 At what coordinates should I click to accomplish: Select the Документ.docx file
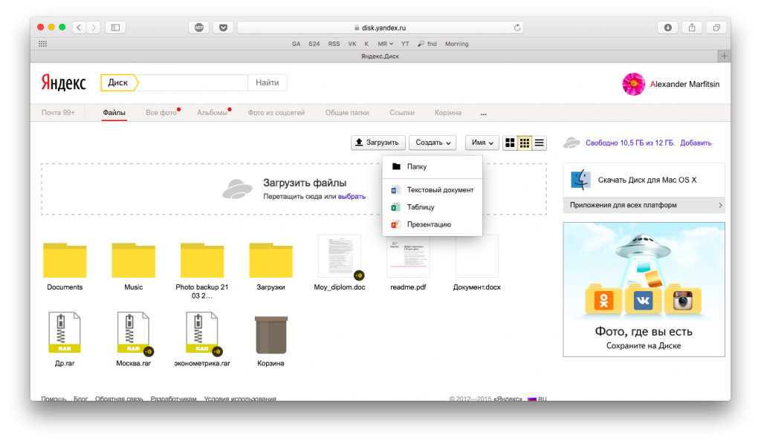coord(477,256)
